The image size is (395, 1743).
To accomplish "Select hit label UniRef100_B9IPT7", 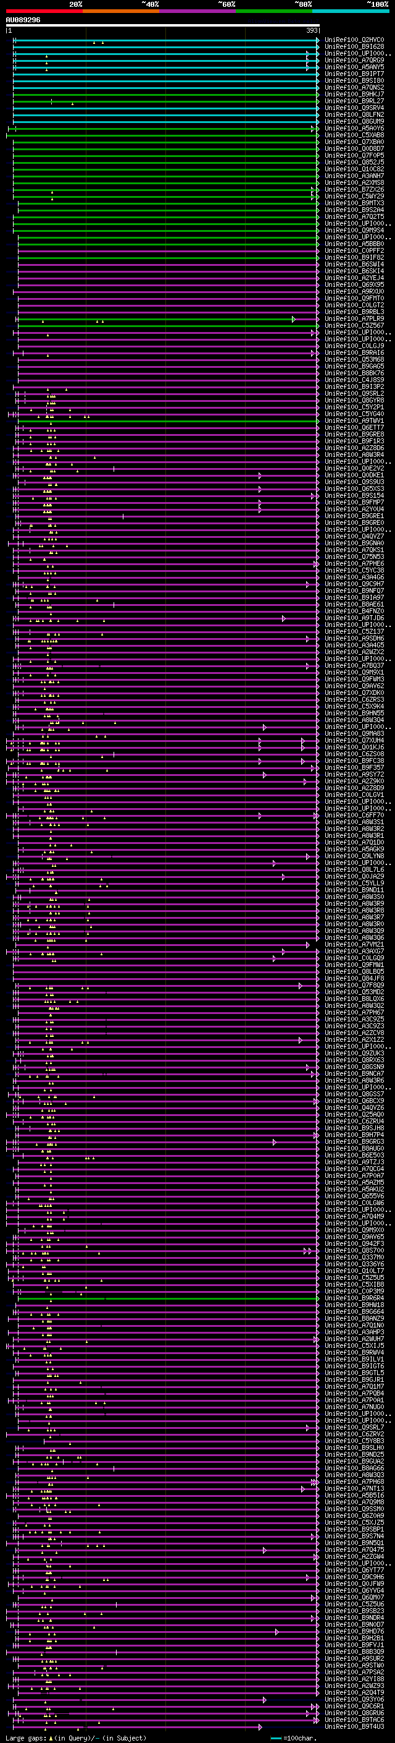I will 354,74.
